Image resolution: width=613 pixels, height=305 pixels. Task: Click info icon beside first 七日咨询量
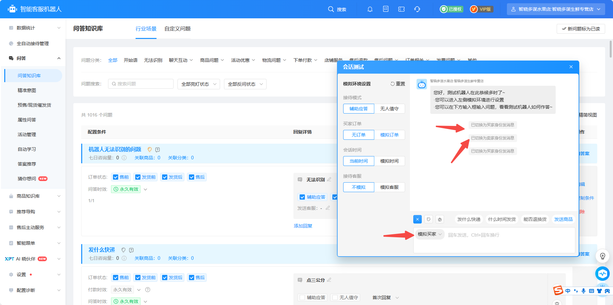coord(124,158)
